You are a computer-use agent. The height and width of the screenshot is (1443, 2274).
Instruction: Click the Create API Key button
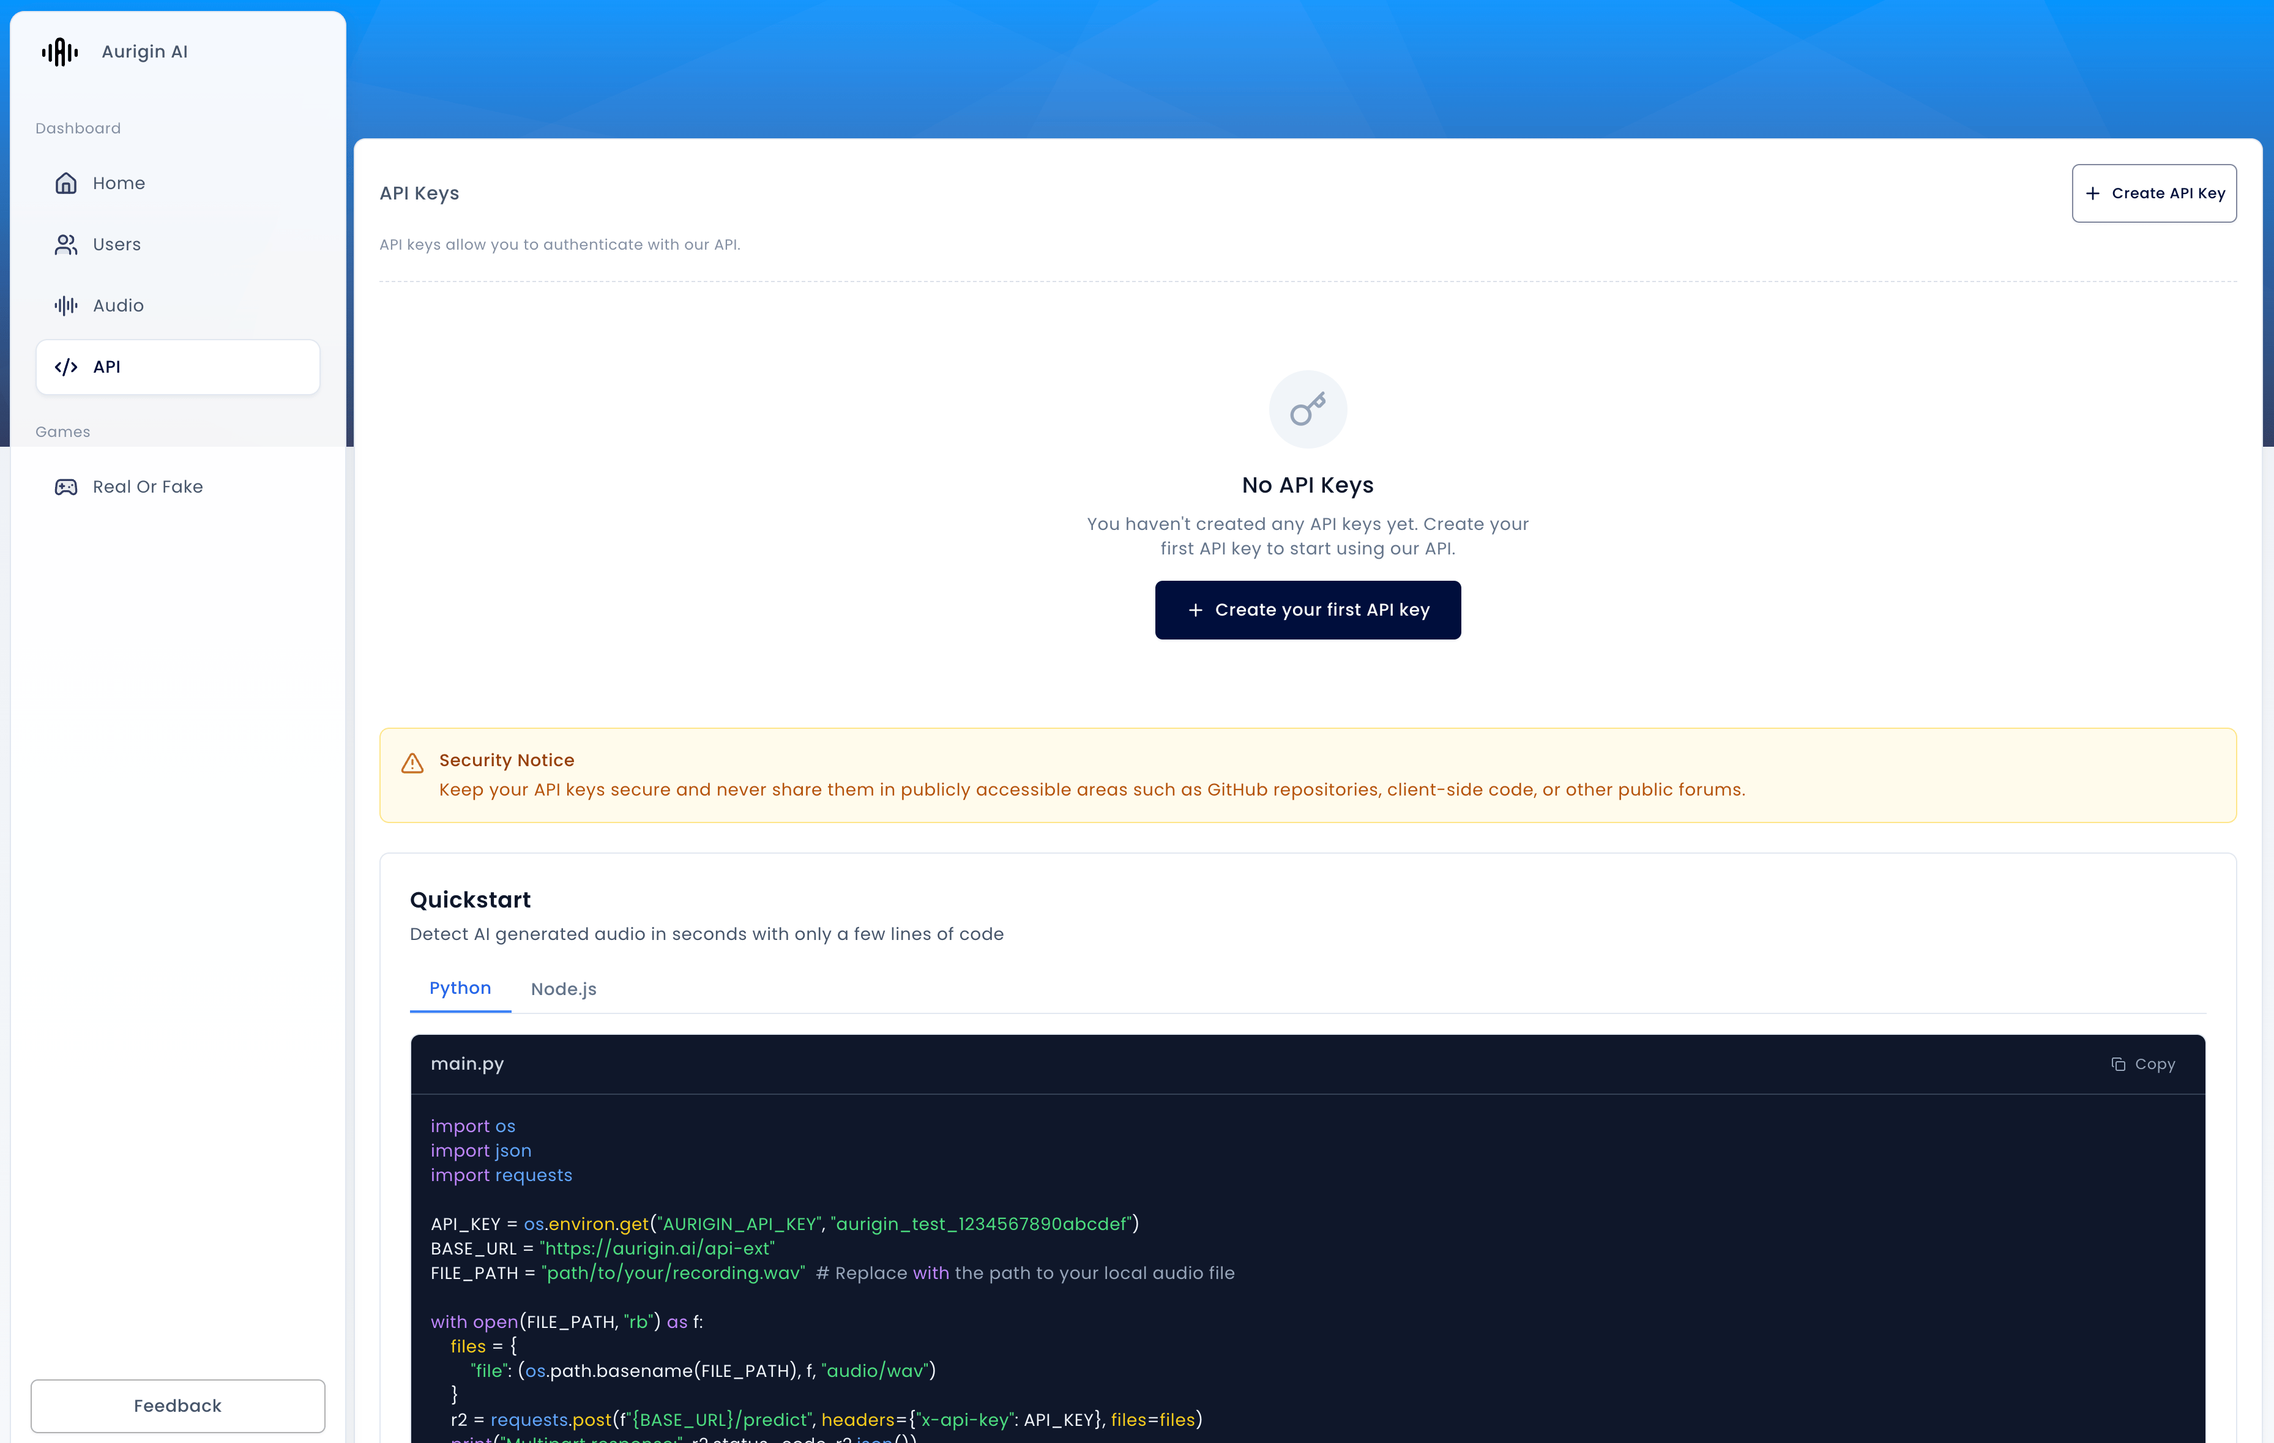coord(2154,193)
